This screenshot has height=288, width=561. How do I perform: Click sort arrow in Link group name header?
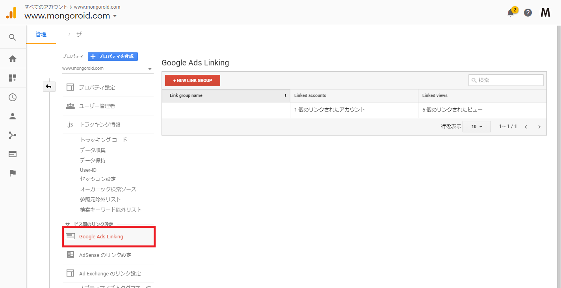click(285, 96)
